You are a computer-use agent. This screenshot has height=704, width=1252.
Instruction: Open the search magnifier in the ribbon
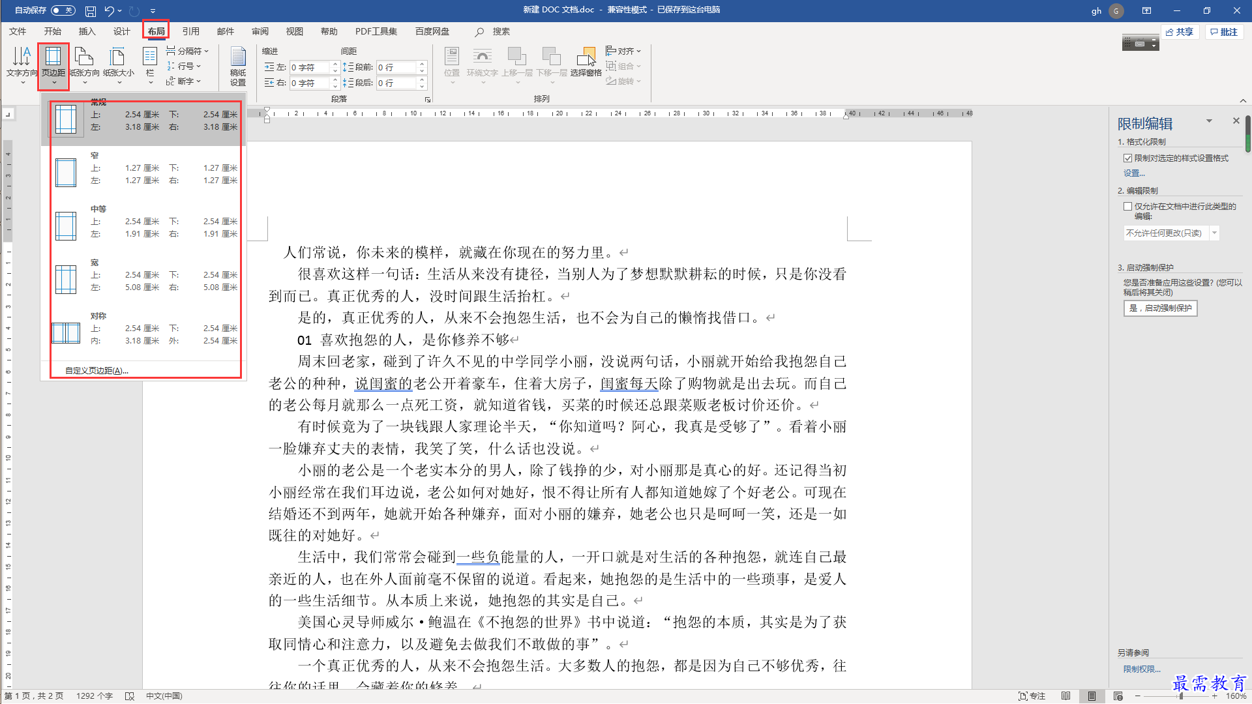click(x=480, y=32)
